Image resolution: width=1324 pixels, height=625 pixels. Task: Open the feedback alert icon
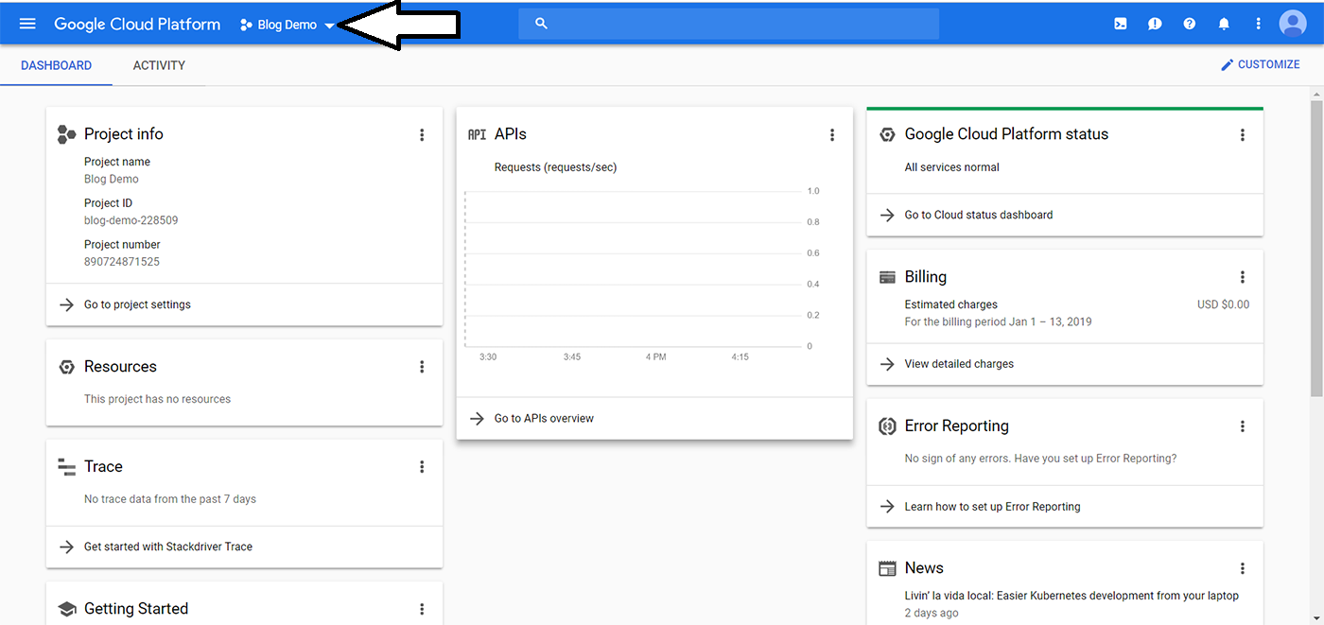click(x=1155, y=24)
